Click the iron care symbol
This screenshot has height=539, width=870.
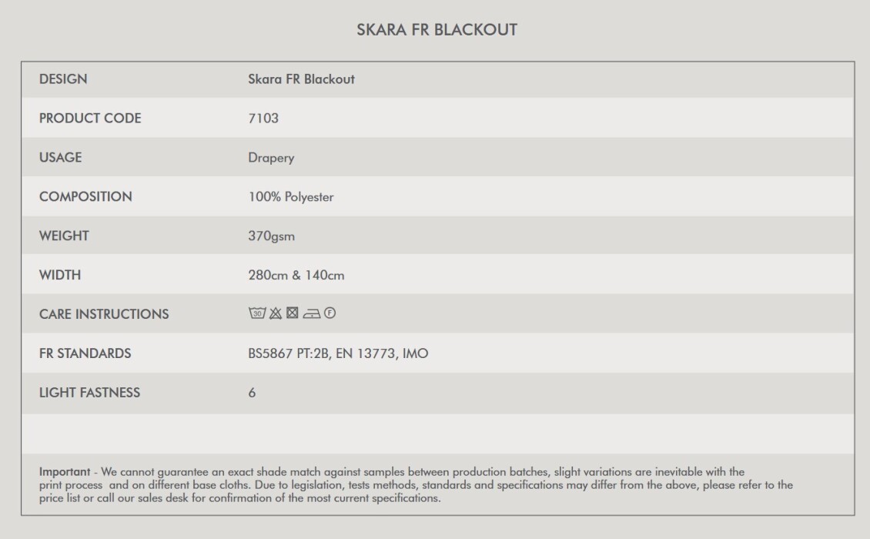click(311, 313)
